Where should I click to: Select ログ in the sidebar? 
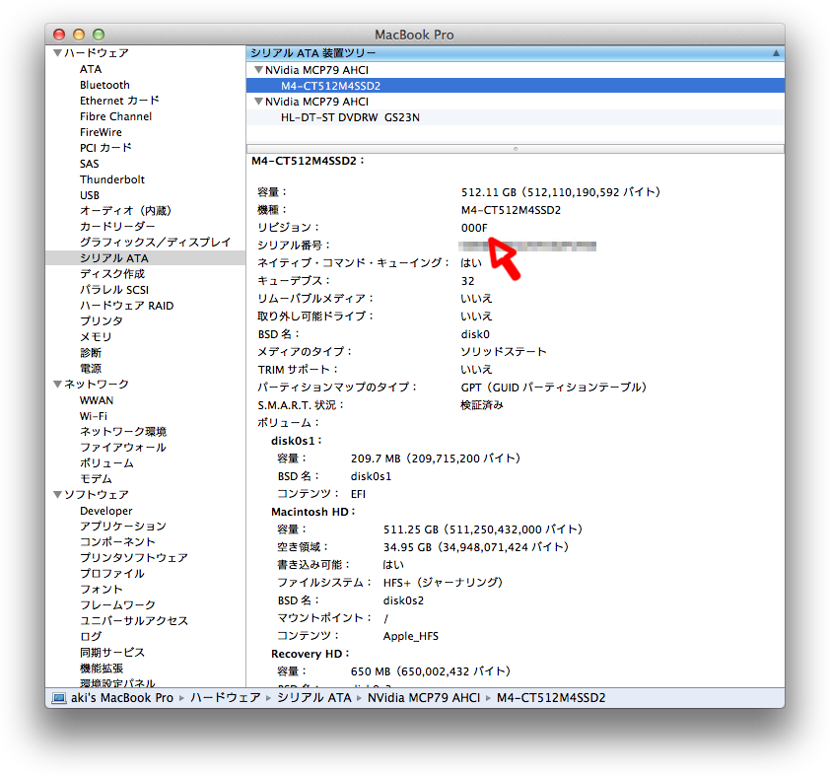tap(91, 636)
